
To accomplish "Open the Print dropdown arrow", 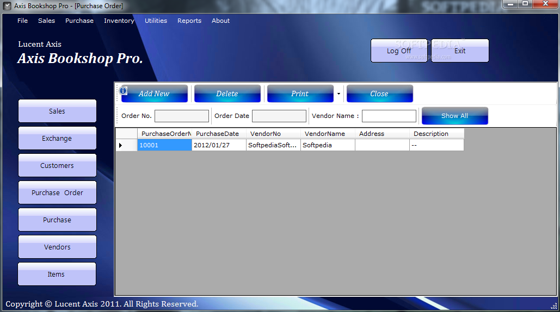I will click(339, 94).
